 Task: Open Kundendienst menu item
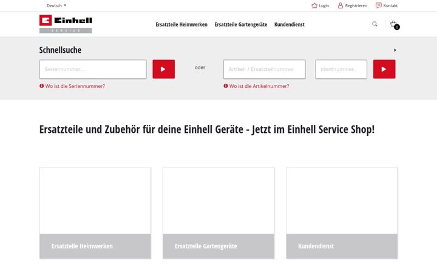point(290,24)
